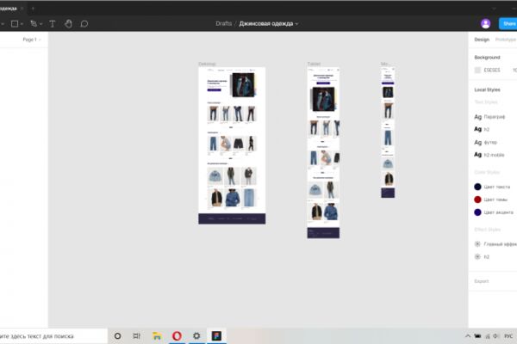Click the volume tray icon
Screen dimensions: 517x344
tap(496, 336)
